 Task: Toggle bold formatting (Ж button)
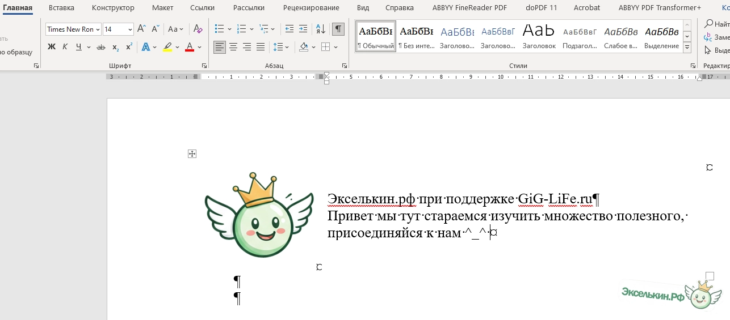tap(52, 47)
